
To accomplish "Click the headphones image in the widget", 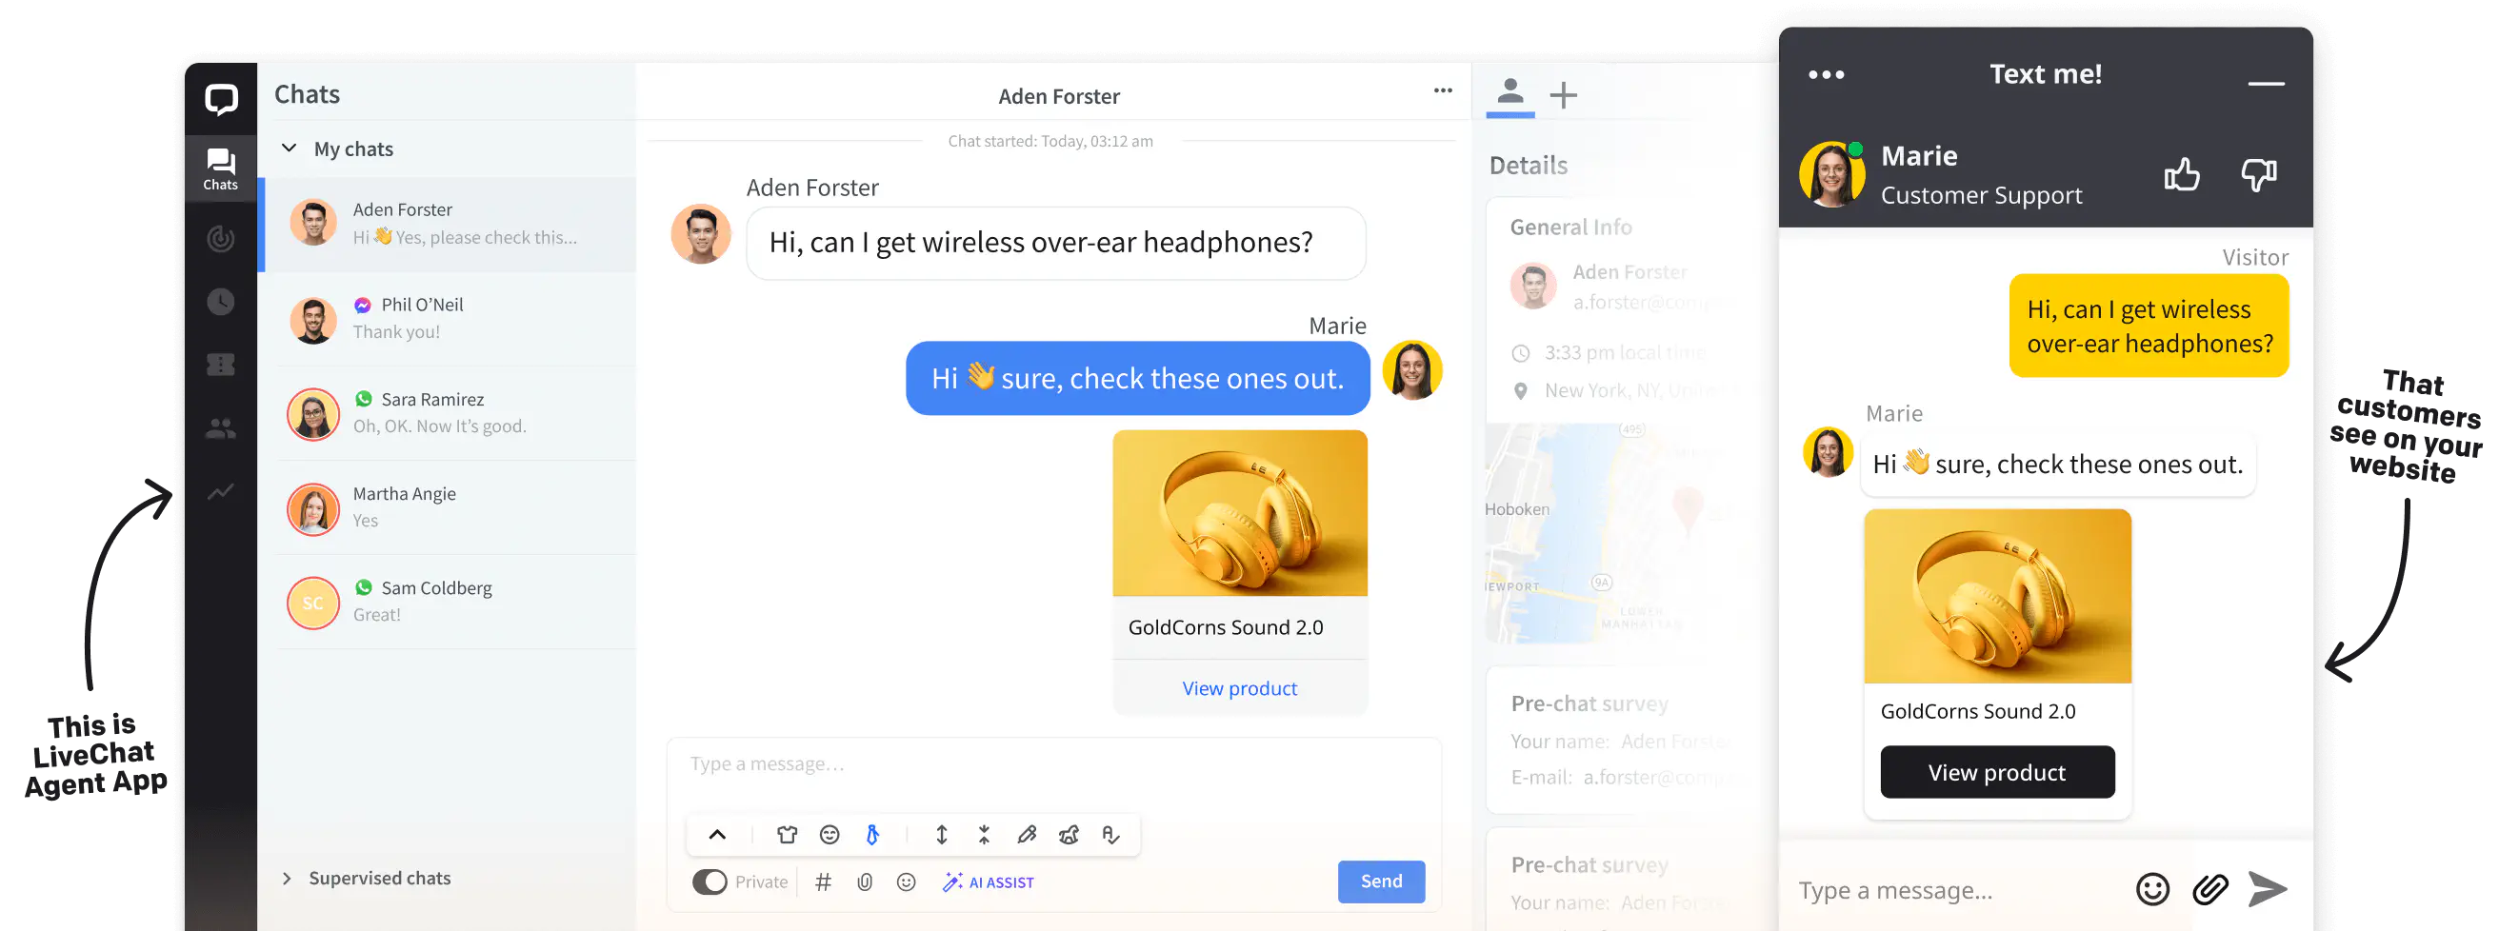I will click(1997, 597).
